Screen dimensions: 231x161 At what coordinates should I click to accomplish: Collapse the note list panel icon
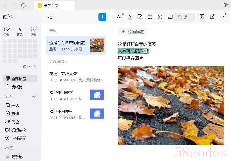click(50, 17)
